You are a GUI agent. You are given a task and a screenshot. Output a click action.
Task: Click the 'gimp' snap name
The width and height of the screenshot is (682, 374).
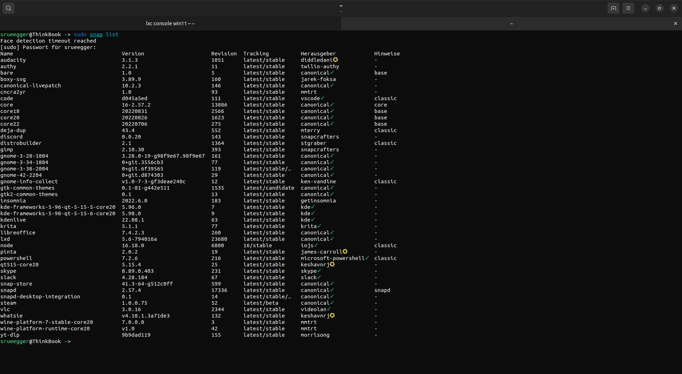pyautogui.click(x=7, y=150)
